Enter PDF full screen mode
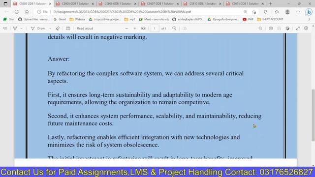The height and width of the screenshot is (177, 315). coord(298,29)
